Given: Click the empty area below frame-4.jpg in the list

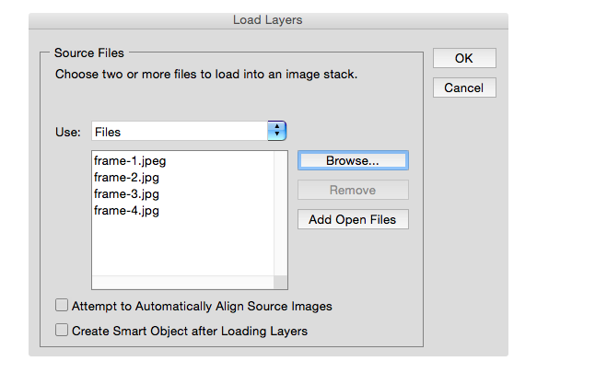Looking at the screenshot, I should tap(182, 247).
